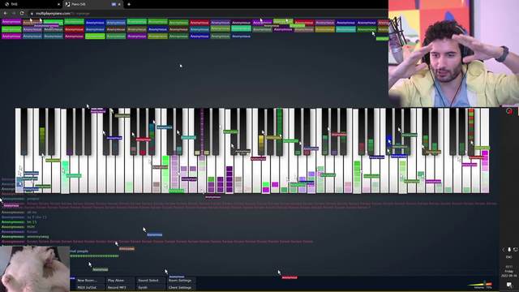Open the MIDI In/Out dialog
Screen dimensions: 519x292
click(x=90, y=287)
